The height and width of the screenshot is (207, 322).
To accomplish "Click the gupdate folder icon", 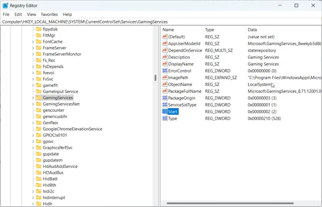I will (x=39, y=154).
